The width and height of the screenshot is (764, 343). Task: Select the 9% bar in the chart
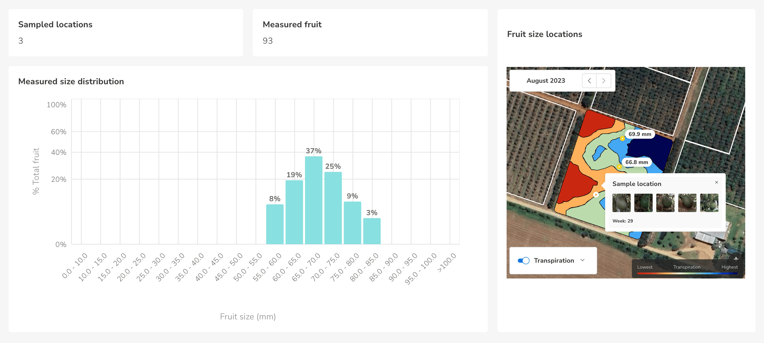[353, 223]
